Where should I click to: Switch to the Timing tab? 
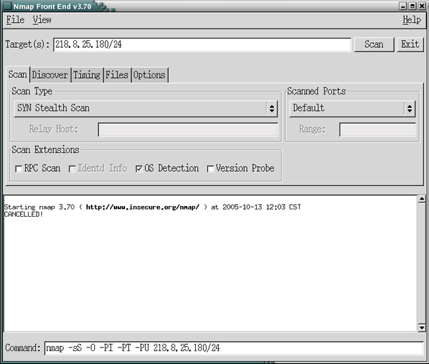[87, 74]
